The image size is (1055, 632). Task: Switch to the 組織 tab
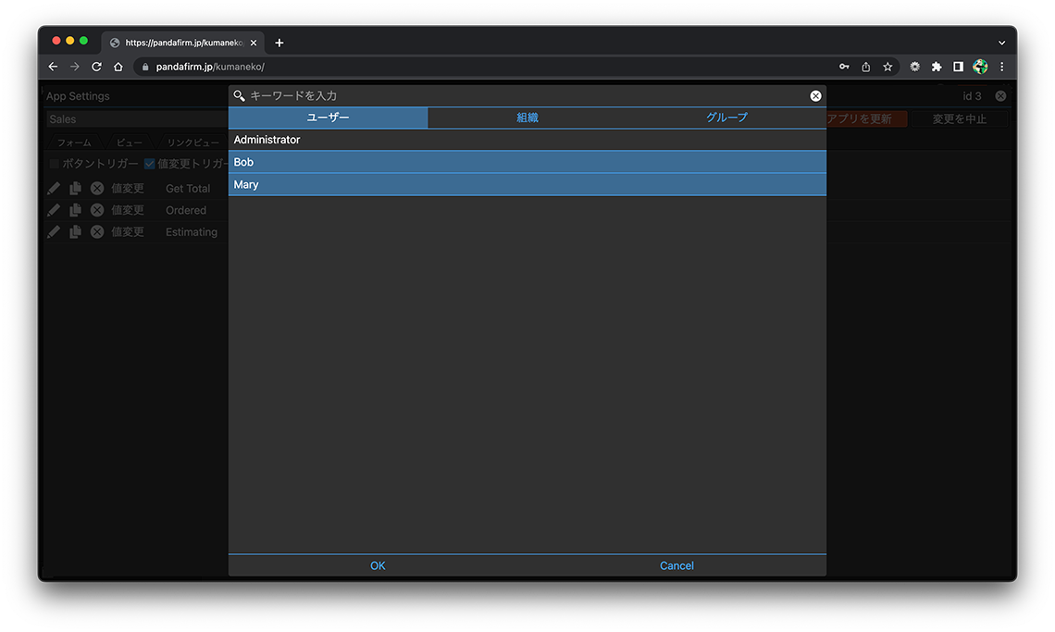pos(527,118)
